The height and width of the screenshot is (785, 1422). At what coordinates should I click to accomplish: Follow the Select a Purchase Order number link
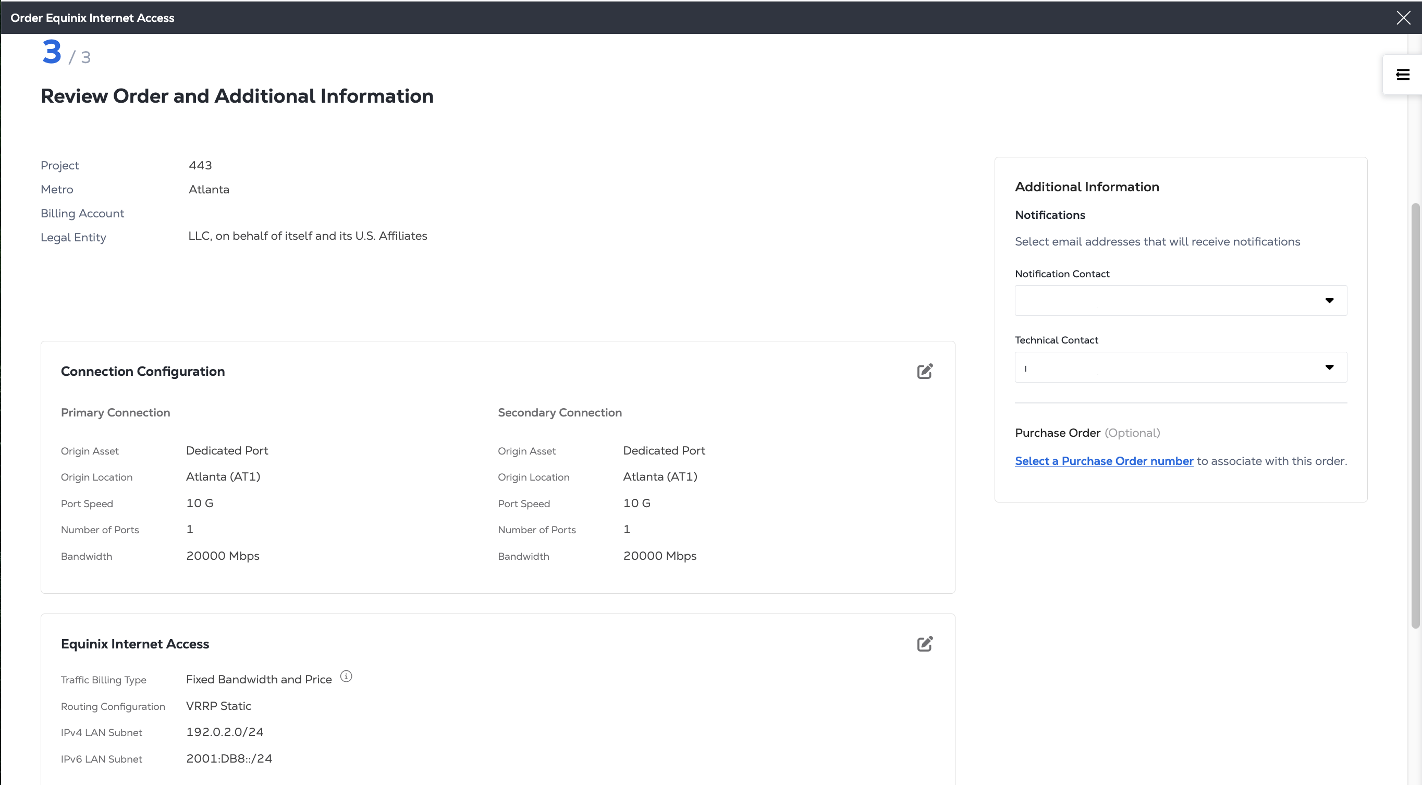point(1104,461)
